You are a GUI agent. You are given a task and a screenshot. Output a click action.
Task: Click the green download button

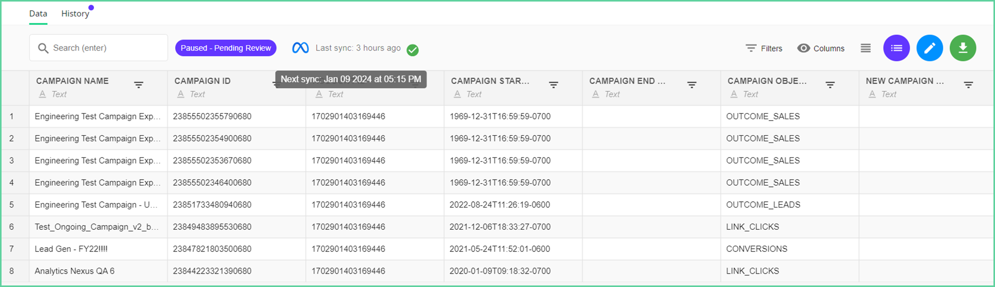962,48
